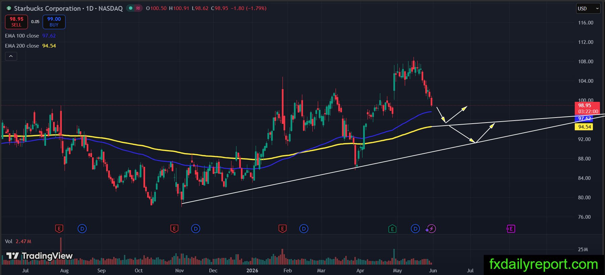Click the high value H100.91
605x275 pixels.
(x=179, y=8)
